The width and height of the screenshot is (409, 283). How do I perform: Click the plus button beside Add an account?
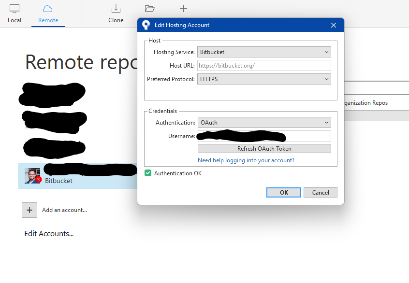(x=29, y=210)
